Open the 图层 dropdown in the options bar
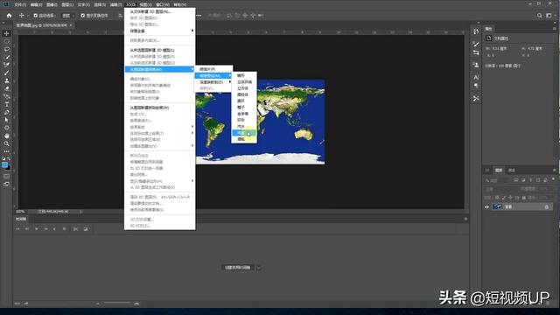 68,16
